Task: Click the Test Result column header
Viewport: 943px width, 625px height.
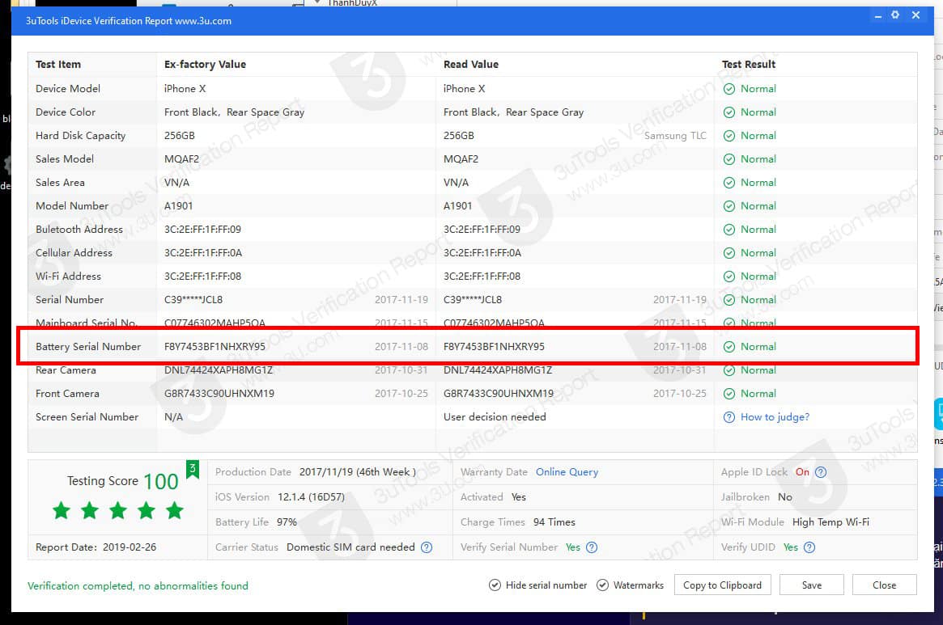Action: pos(749,65)
